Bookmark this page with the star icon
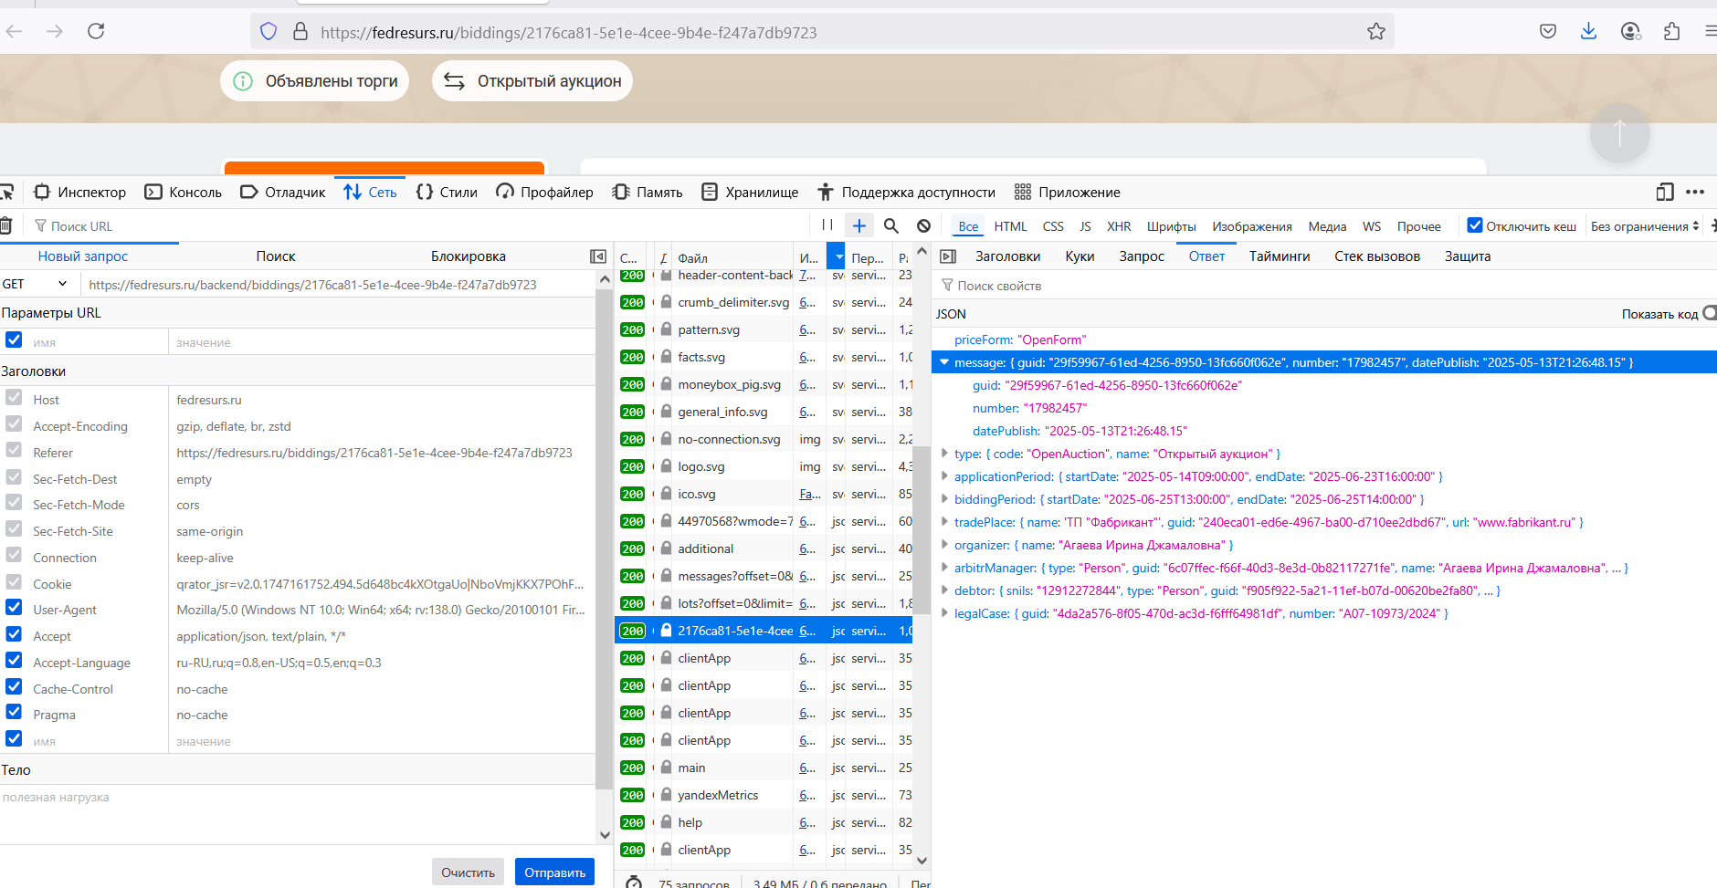This screenshot has width=1717, height=888. (1375, 32)
